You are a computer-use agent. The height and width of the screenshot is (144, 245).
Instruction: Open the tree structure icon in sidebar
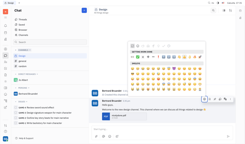click(x=6, y=101)
